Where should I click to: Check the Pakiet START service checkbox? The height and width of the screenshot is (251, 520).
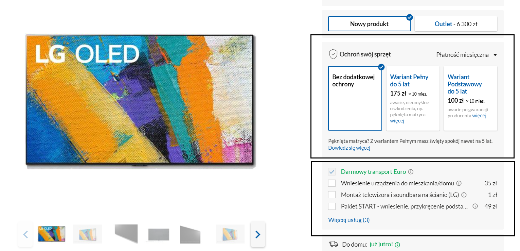[332, 206]
